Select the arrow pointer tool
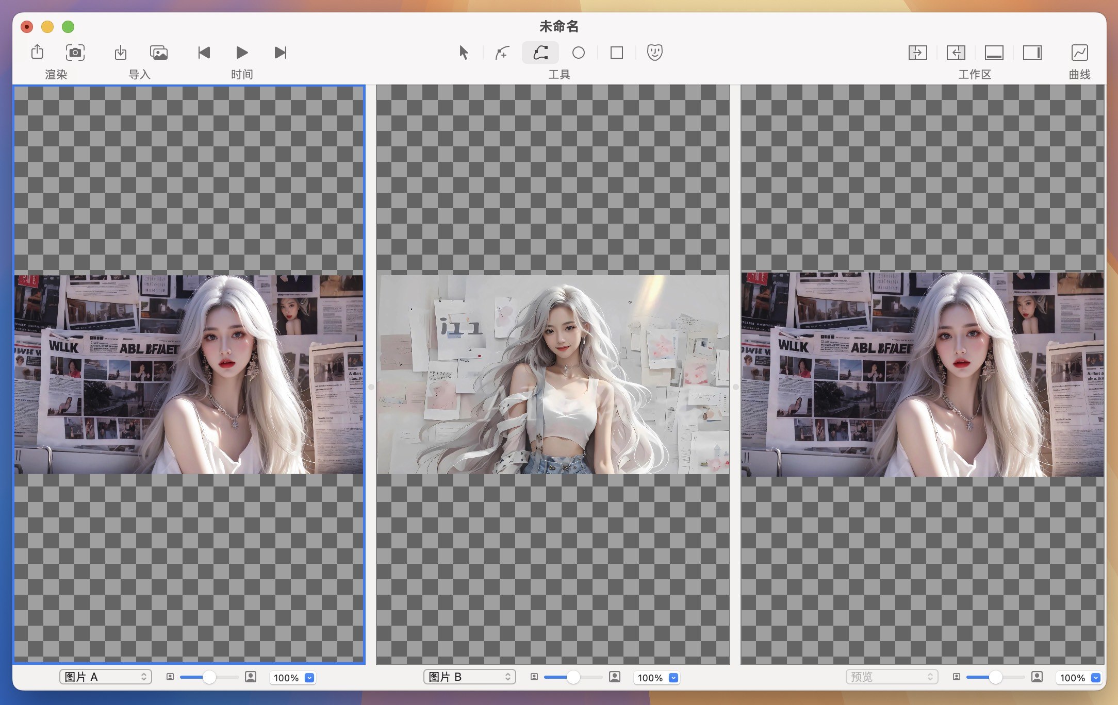Viewport: 1118px width, 705px height. click(464, 52)
